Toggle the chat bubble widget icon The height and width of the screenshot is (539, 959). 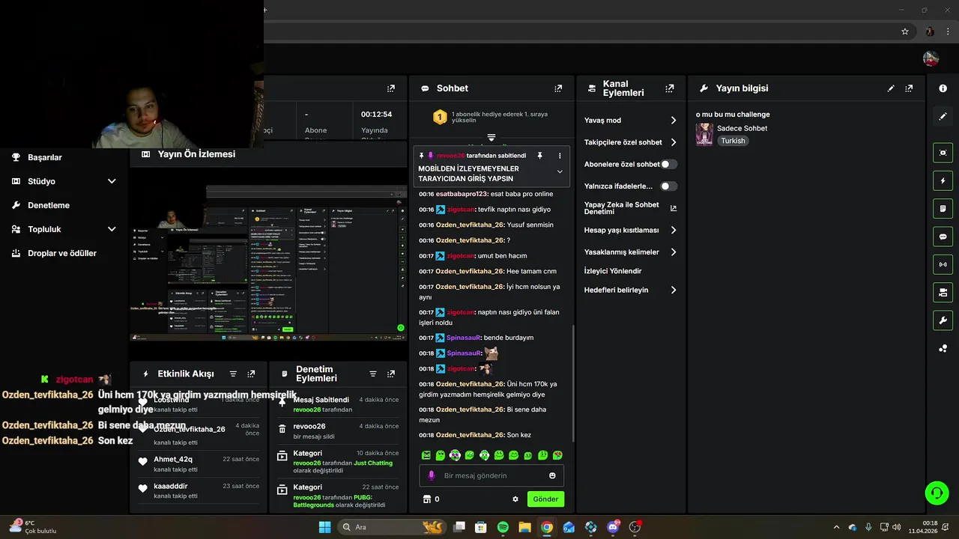[943, 237]
